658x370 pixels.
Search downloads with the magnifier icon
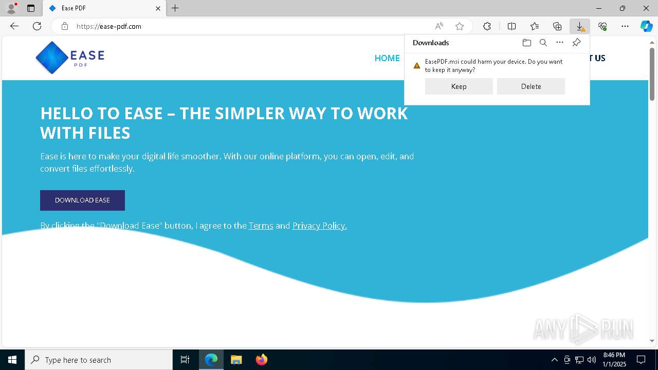coord(543,43)
